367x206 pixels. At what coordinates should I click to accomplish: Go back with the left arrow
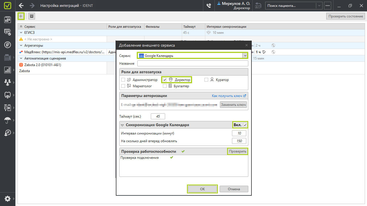21,5
